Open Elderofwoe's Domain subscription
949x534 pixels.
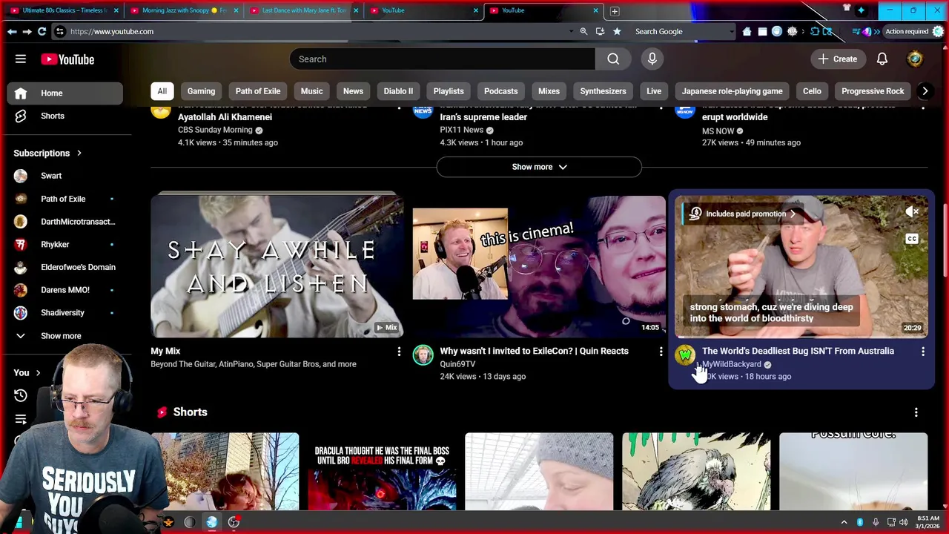65,267
